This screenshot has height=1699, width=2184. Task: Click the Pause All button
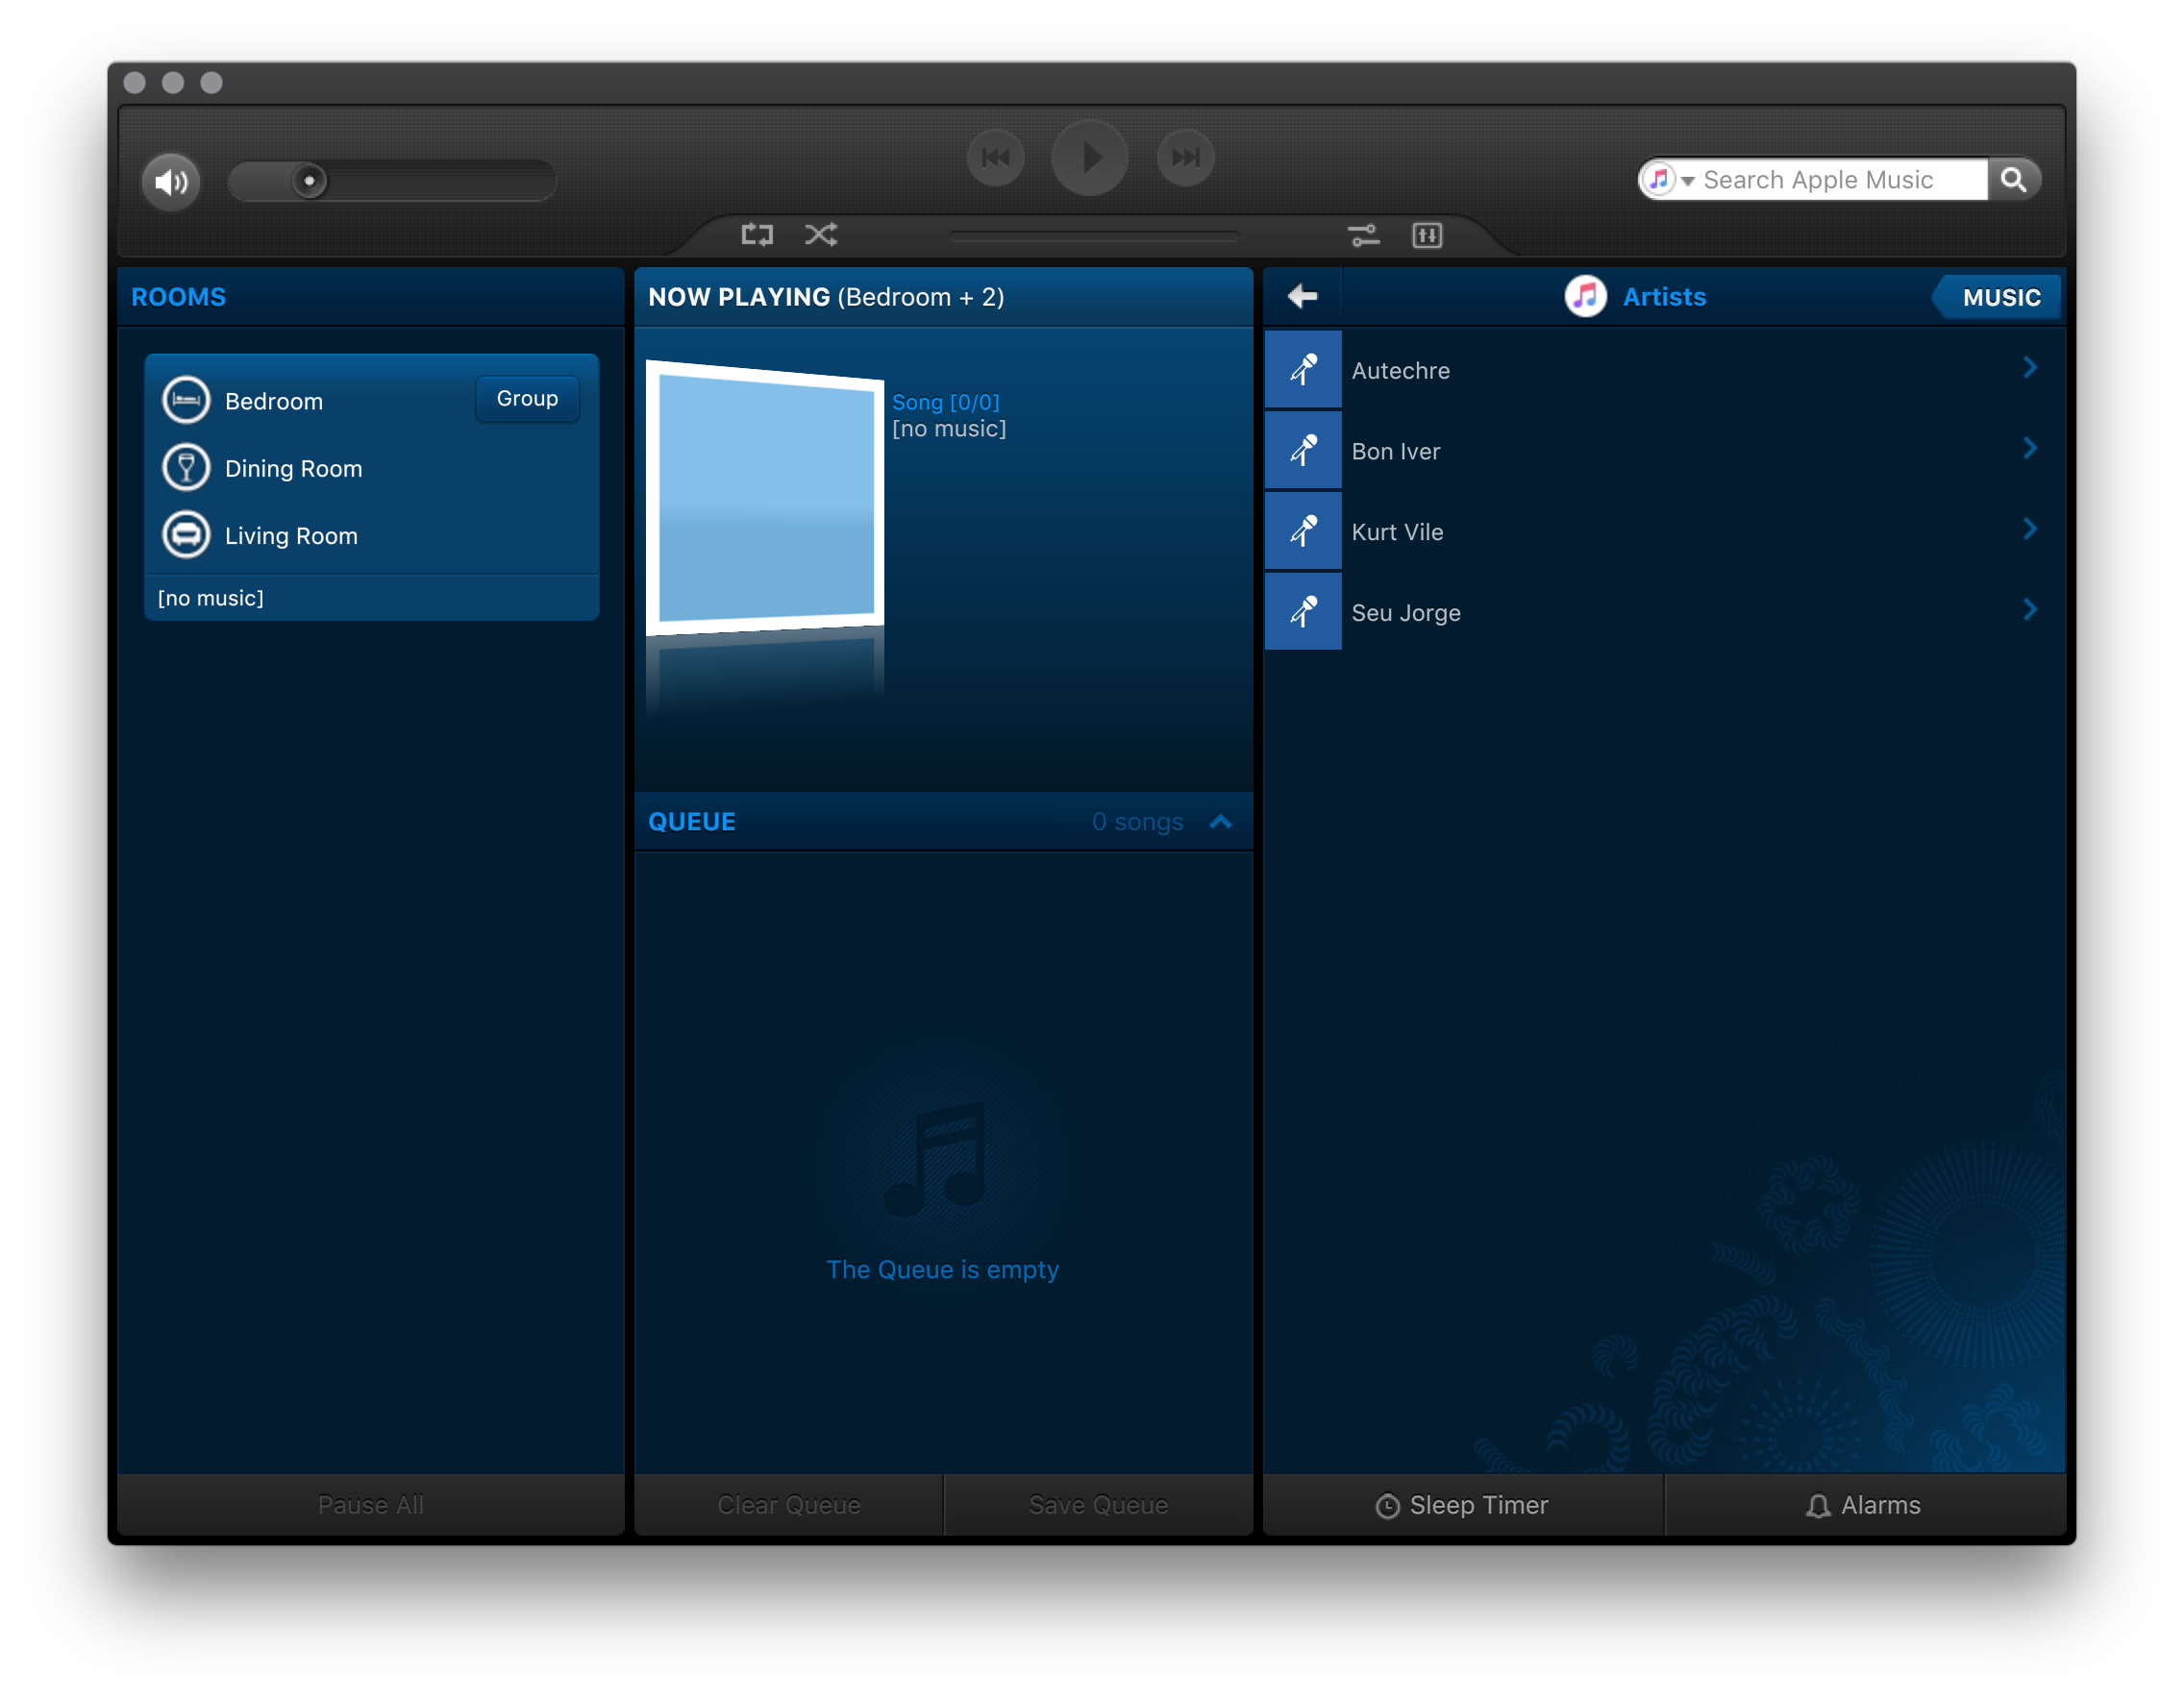click(x=371, y=1505)
